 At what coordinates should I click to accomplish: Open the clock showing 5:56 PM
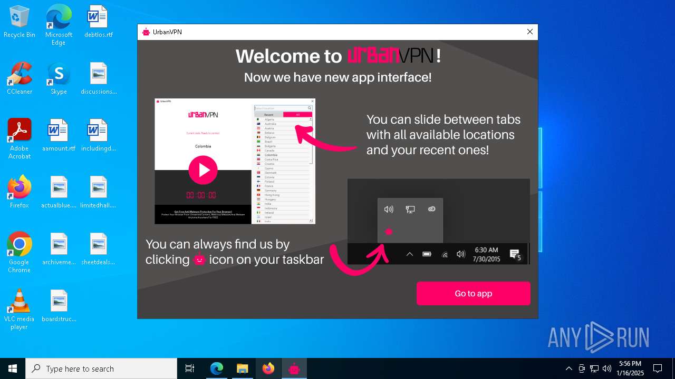click(630, 368)
